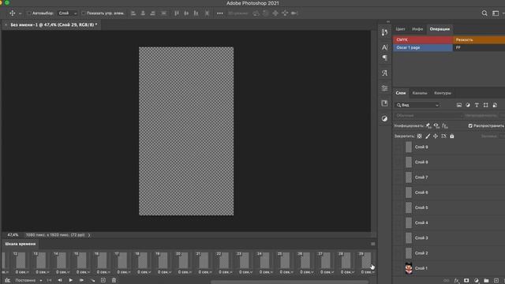Open the Properties sliders panel icon

tap(384, 88)
